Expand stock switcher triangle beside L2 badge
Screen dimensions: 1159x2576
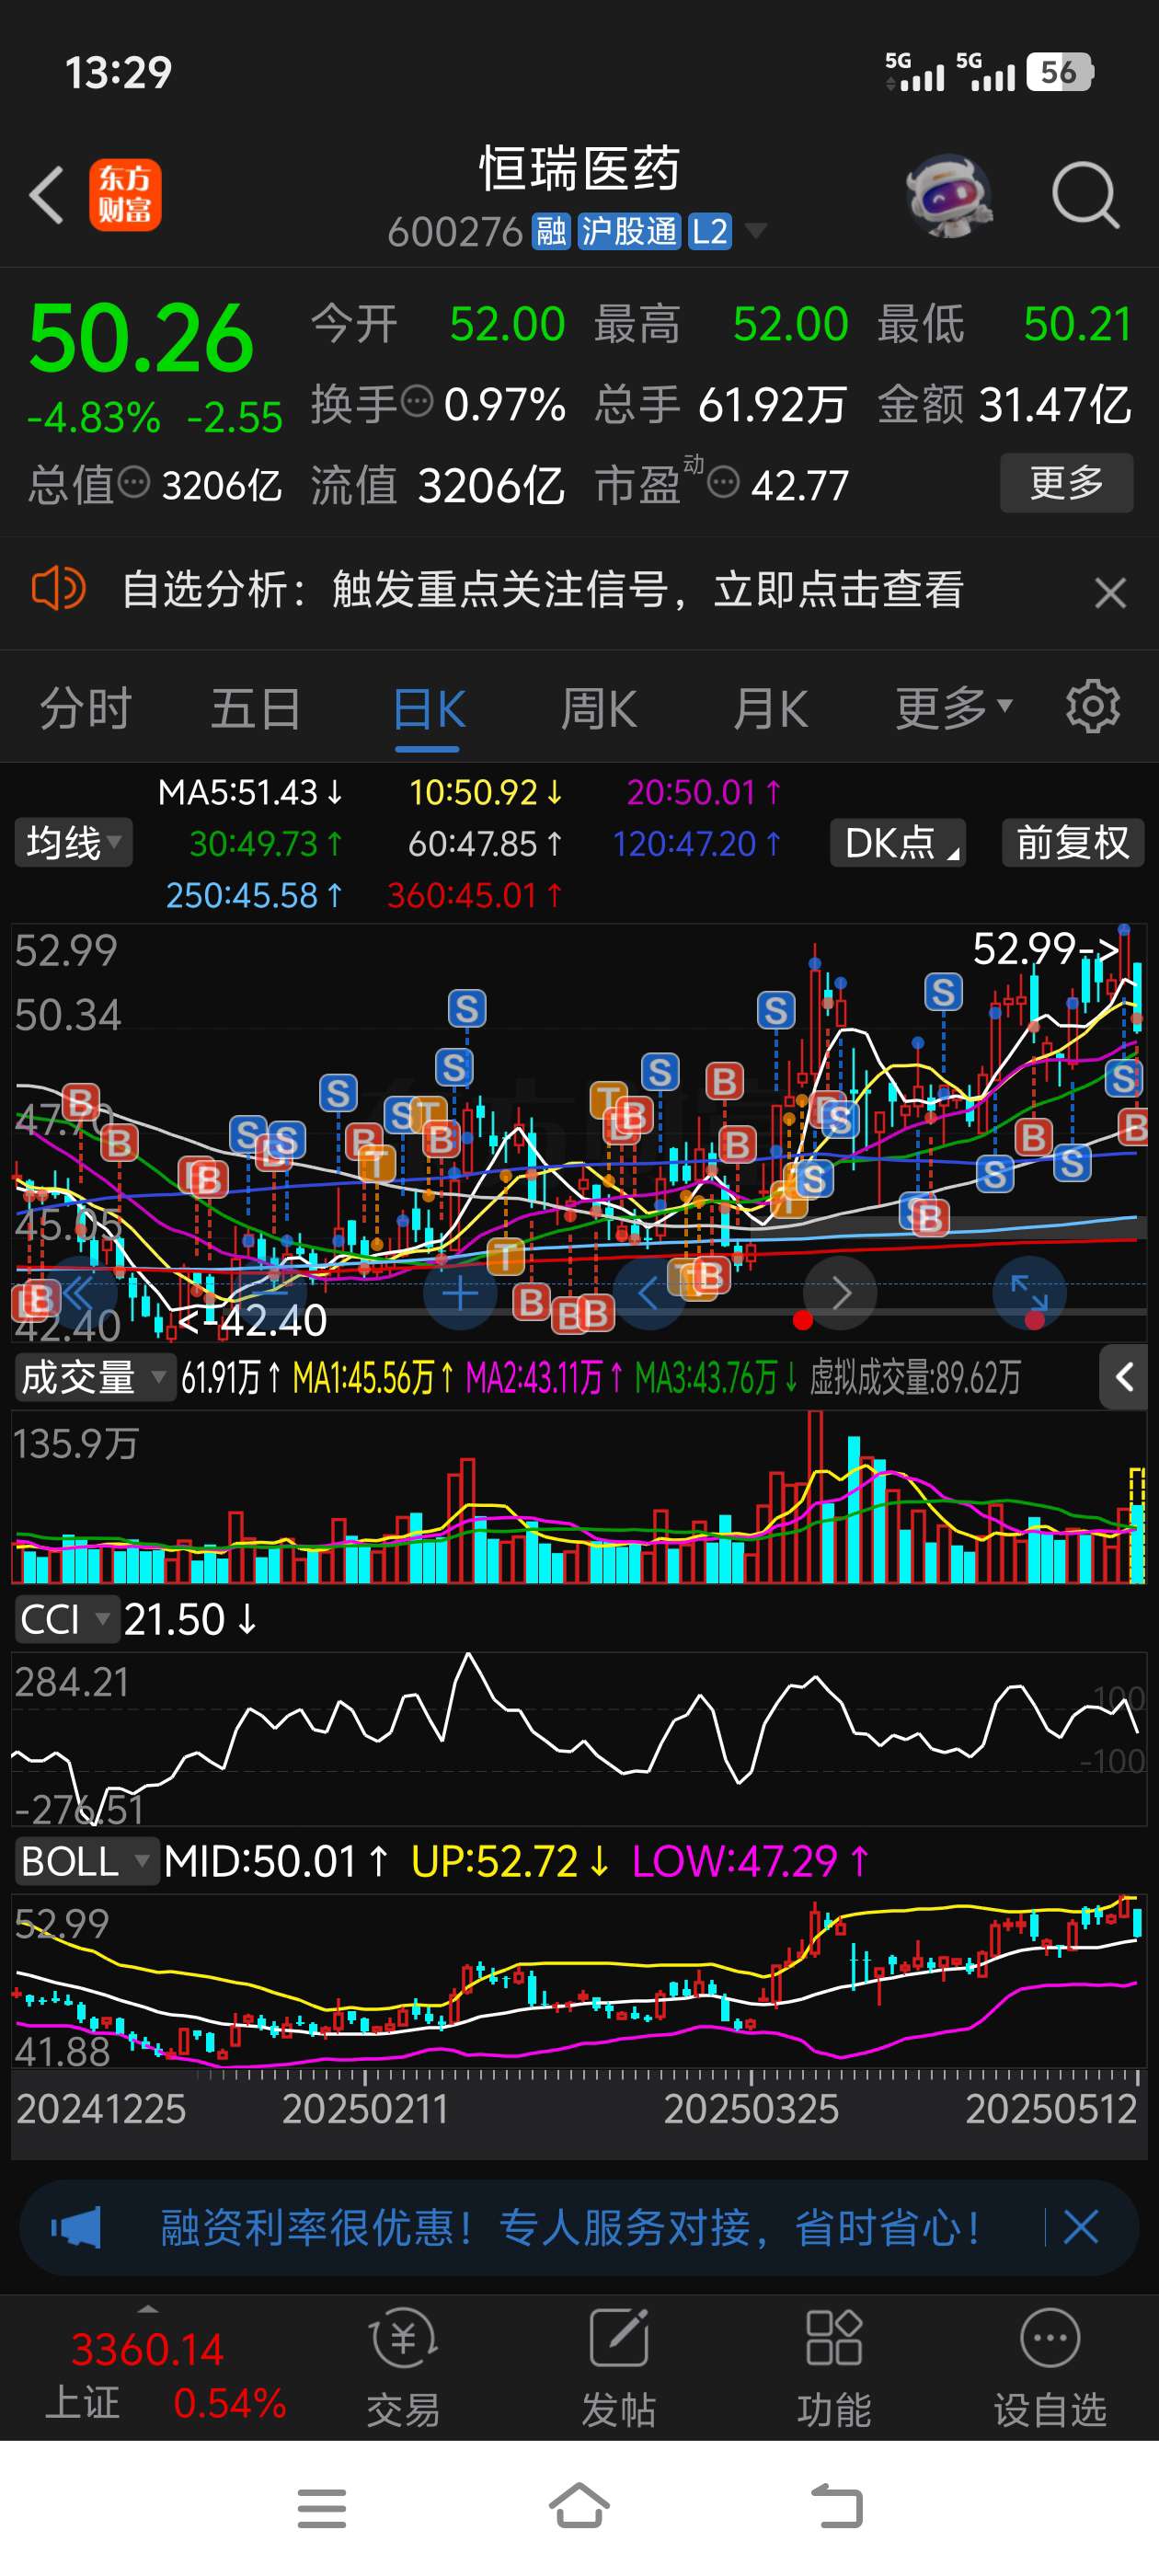point(756,232)
